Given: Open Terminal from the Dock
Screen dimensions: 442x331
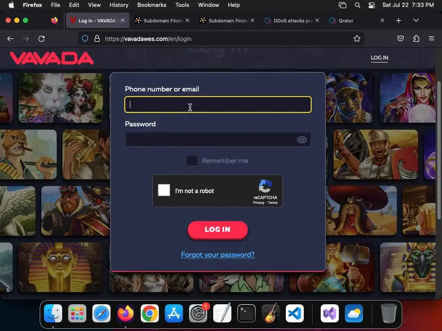Looking at the screenshot, I should point(246,313).
